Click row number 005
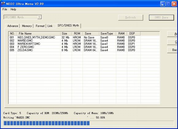The height and width of the screenshot is (129, 178). coord(12,50)
